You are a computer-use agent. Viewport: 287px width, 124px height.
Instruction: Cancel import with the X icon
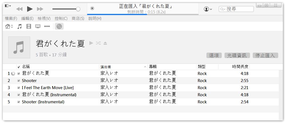point(92,8)
